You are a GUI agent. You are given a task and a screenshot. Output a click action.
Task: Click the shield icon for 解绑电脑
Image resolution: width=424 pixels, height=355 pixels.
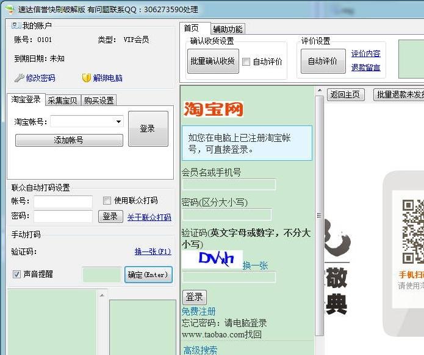[x=87, y=78]
